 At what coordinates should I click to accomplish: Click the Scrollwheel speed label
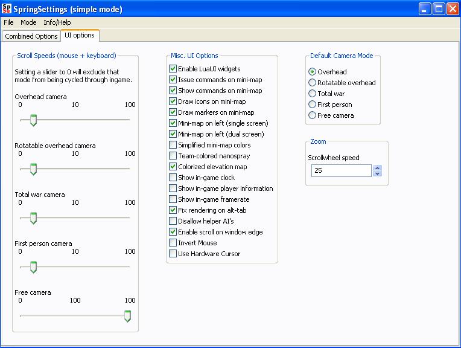334,158
